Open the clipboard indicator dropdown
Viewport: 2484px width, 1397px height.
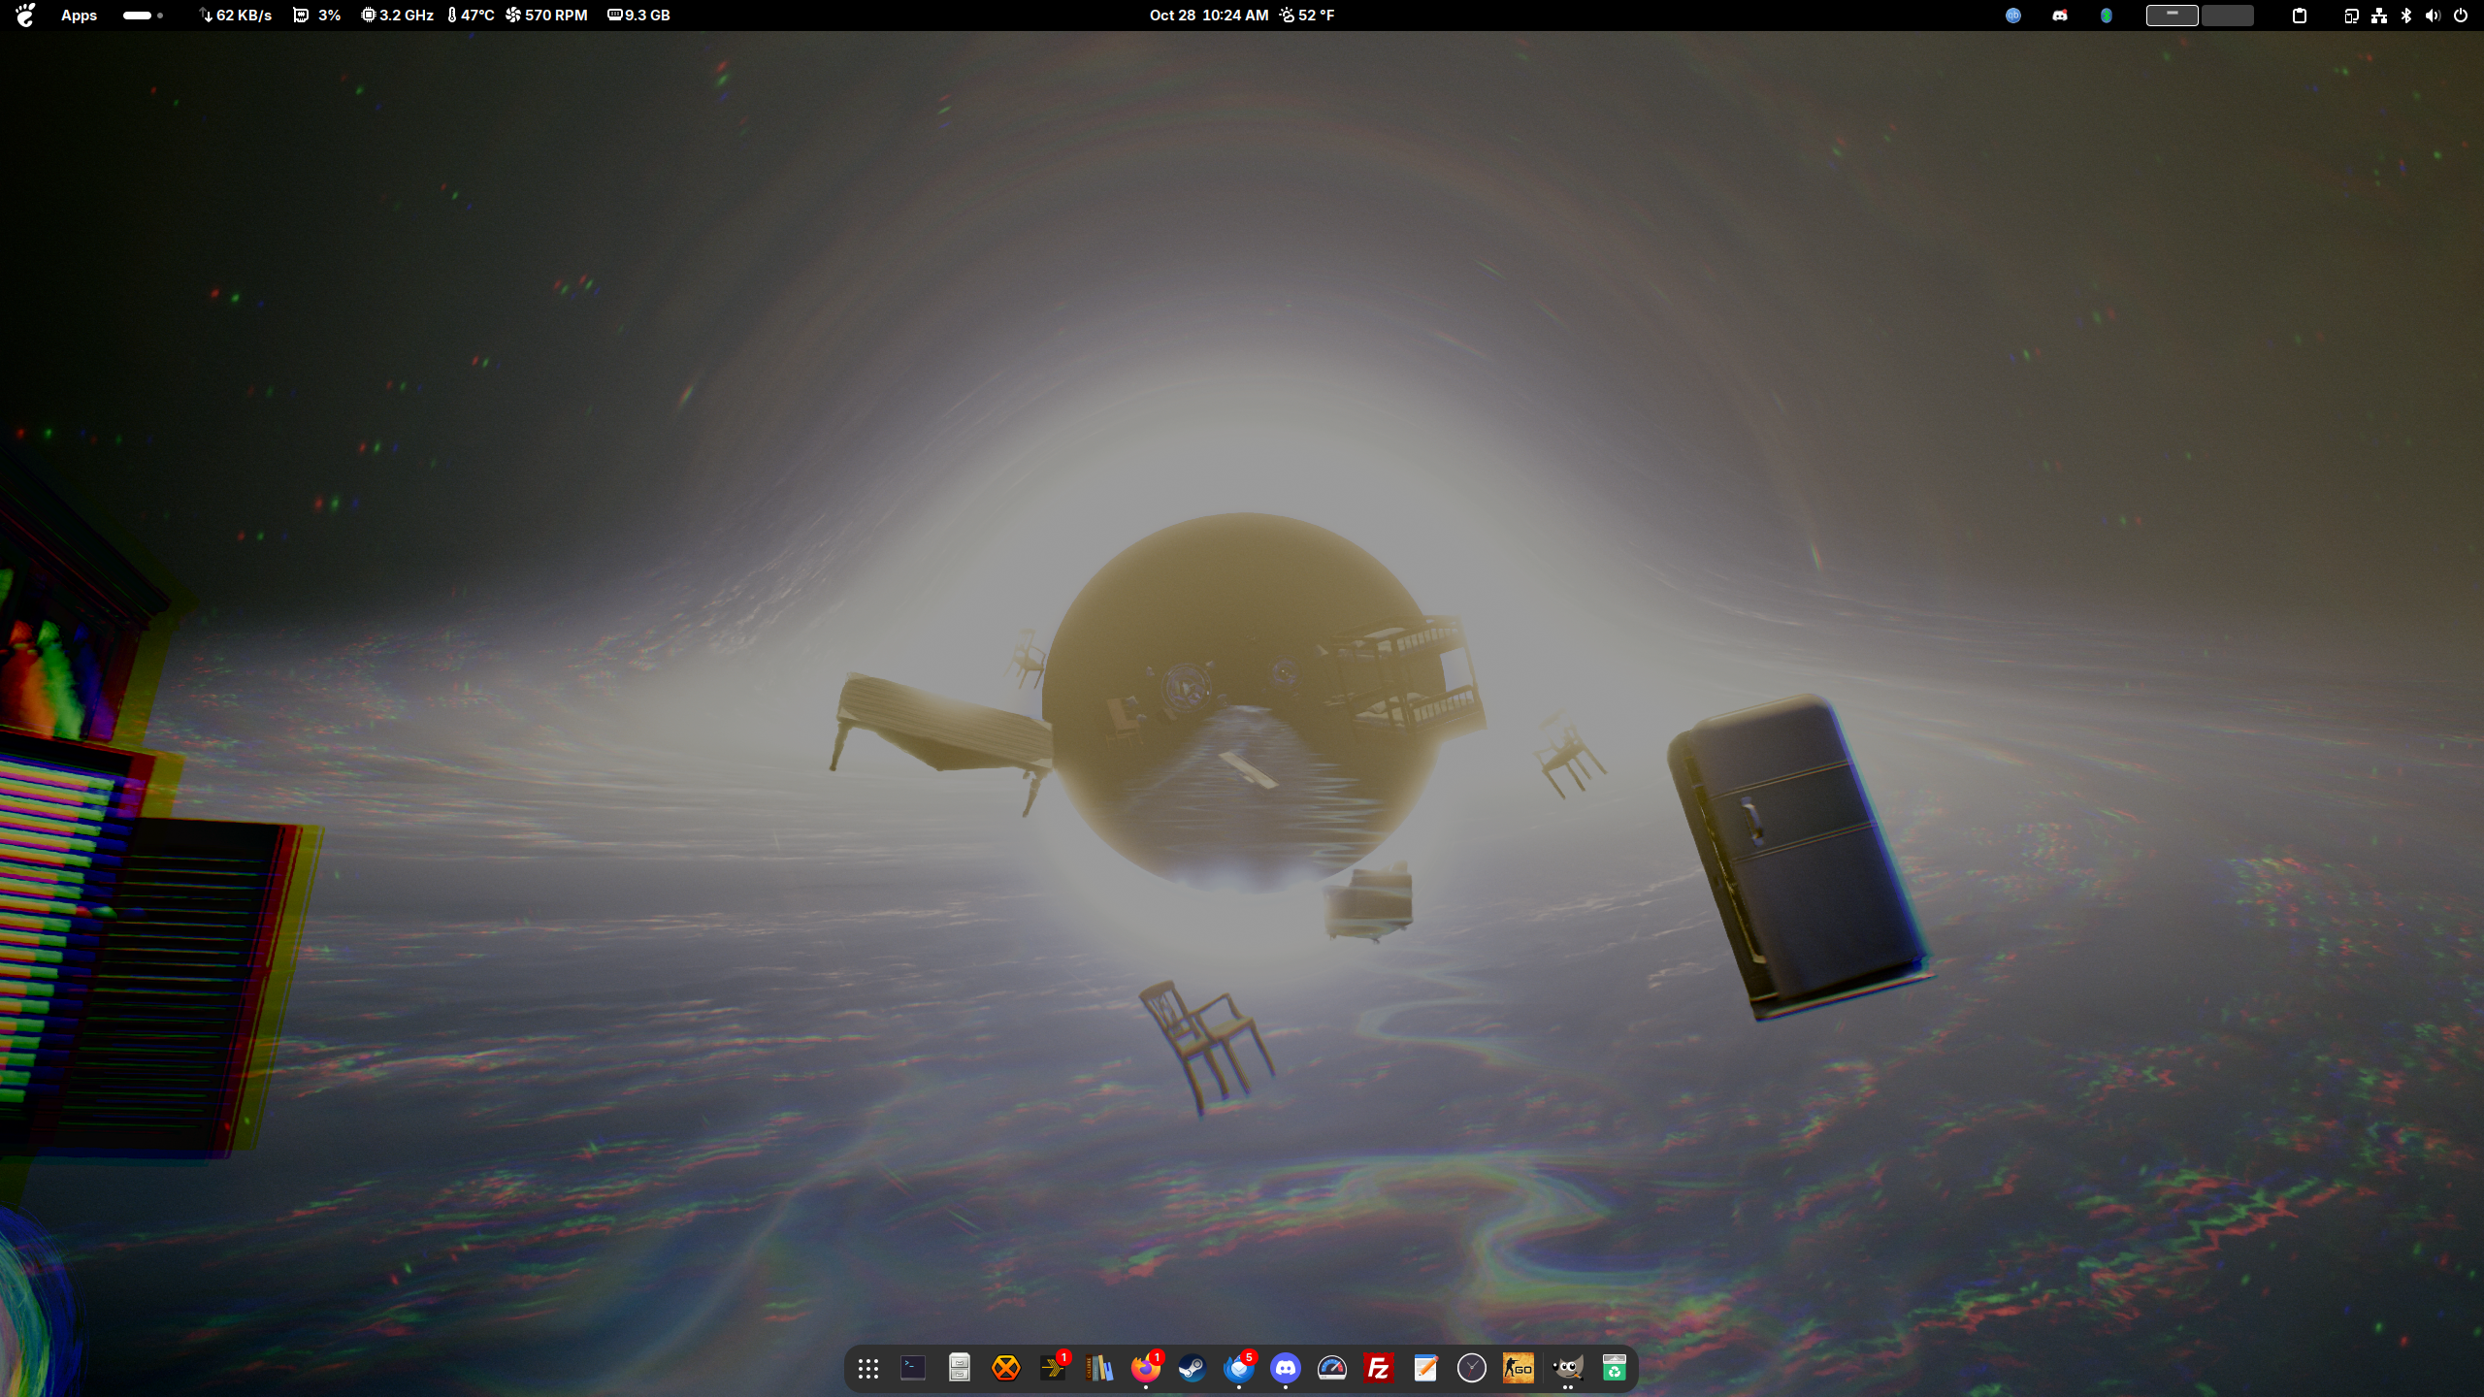pos(2299,16)
